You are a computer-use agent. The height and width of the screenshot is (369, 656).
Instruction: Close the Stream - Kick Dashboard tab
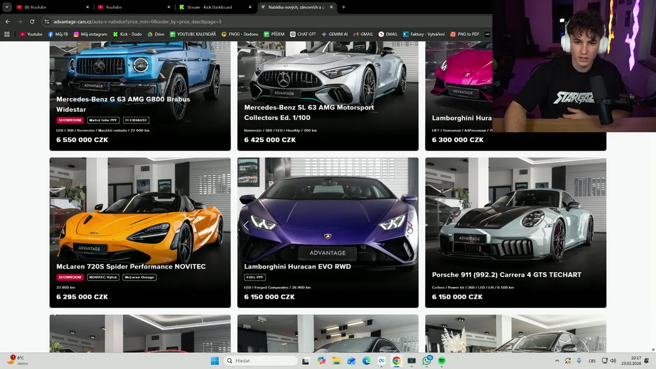click(x=250, y=7)
